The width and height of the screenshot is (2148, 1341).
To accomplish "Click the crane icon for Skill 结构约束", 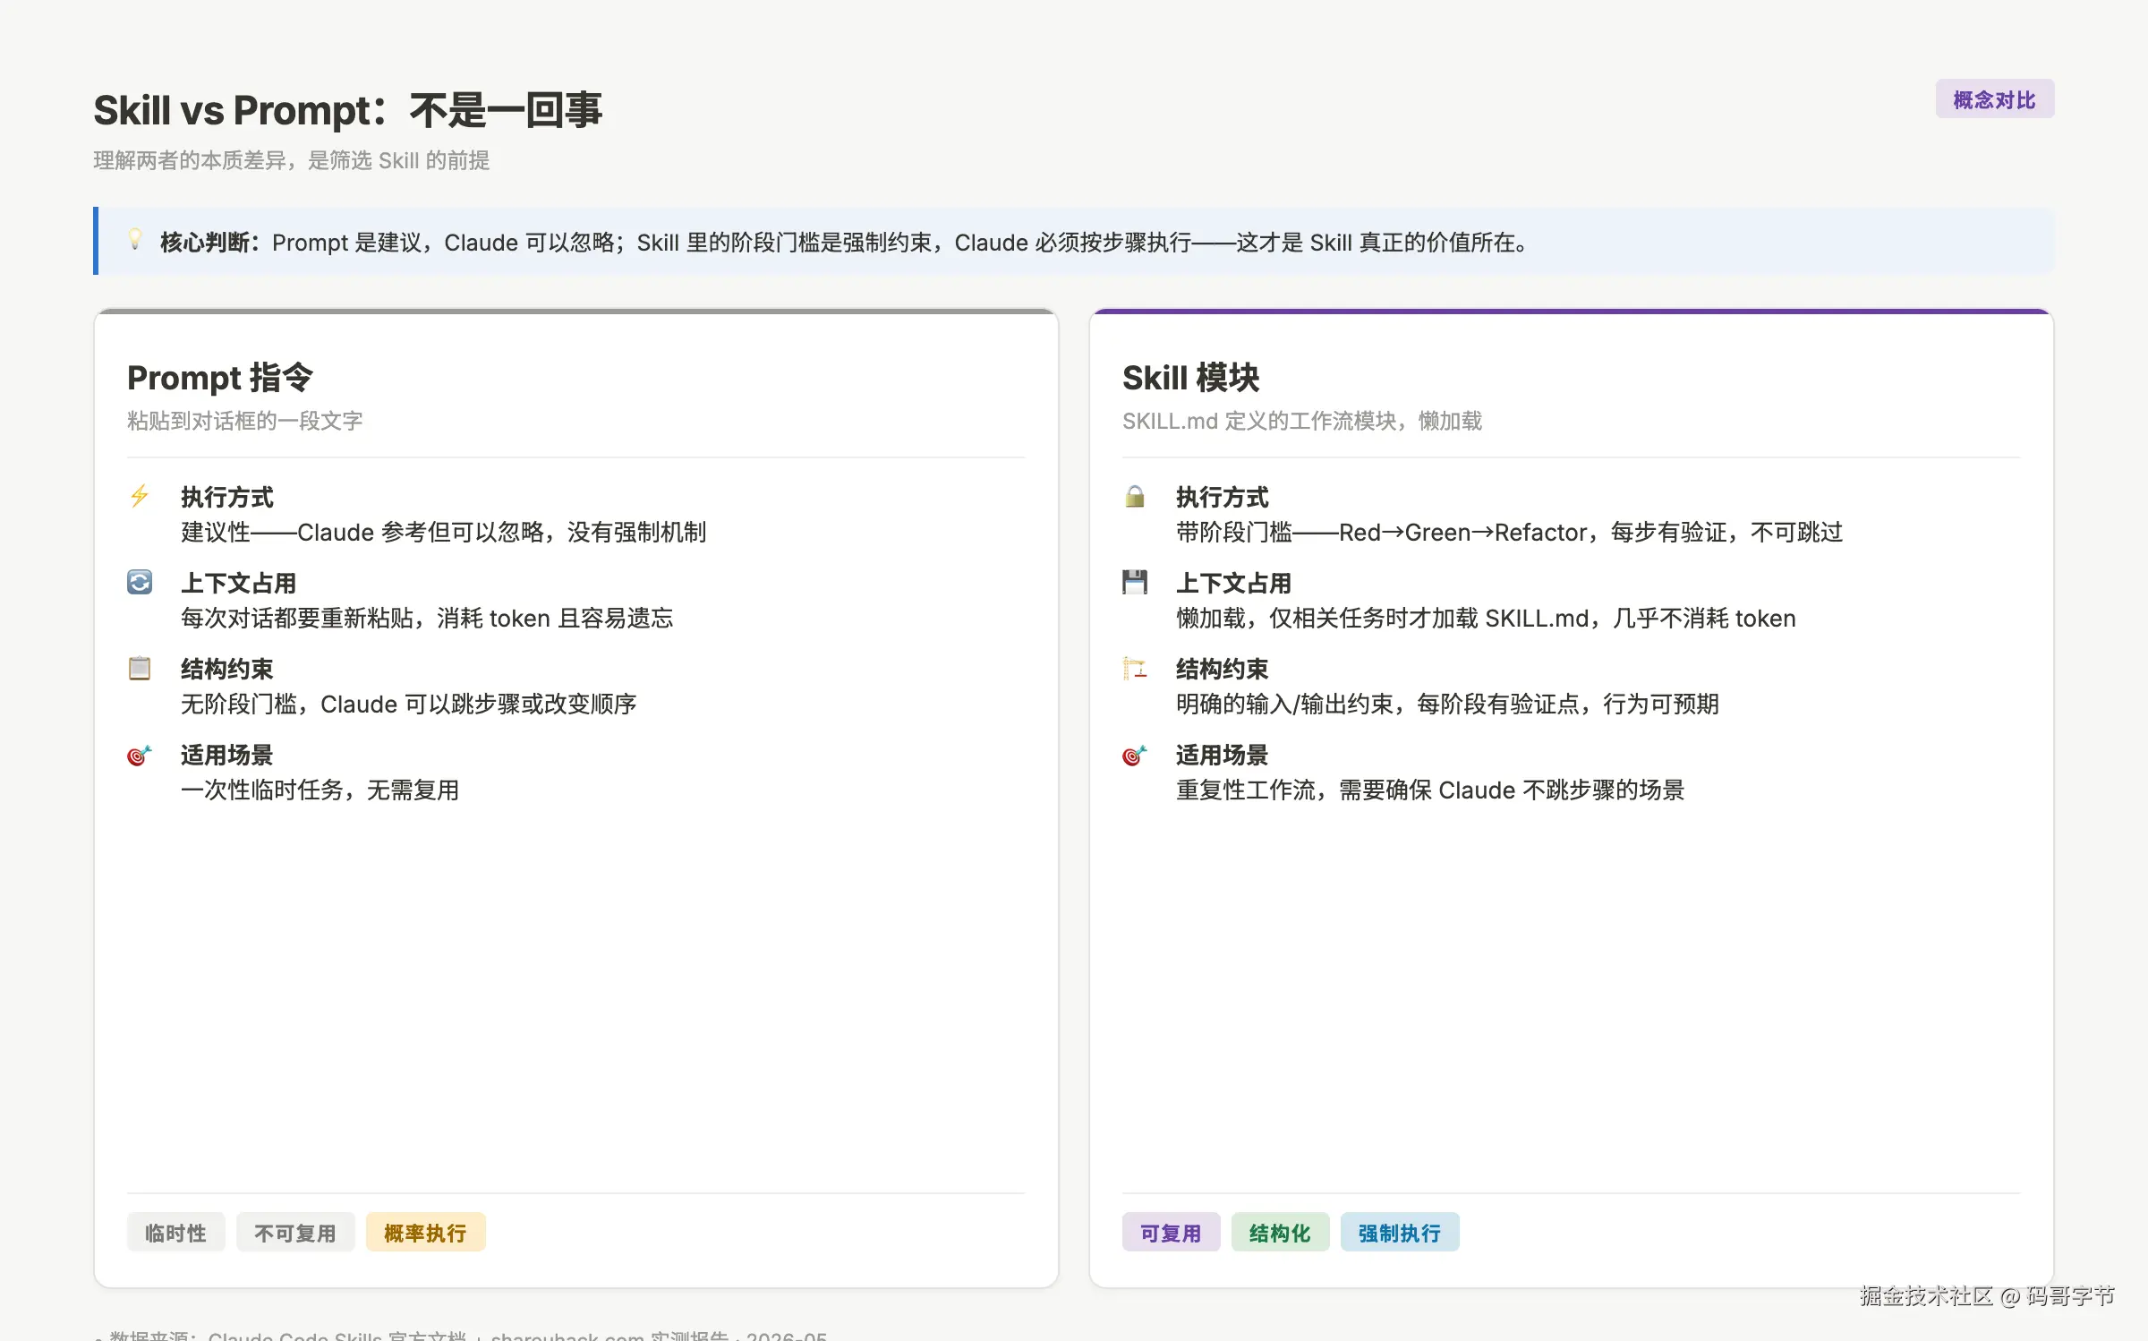I will tap(1135, 668).
